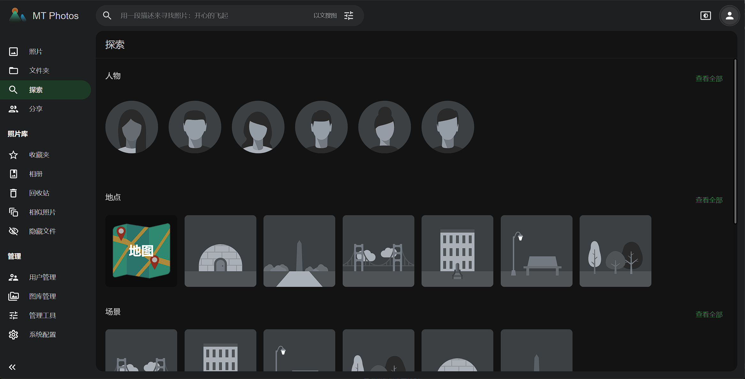Click the search input field
The width and height of the screenshot is (745, 379).
(x=214, y=16)
